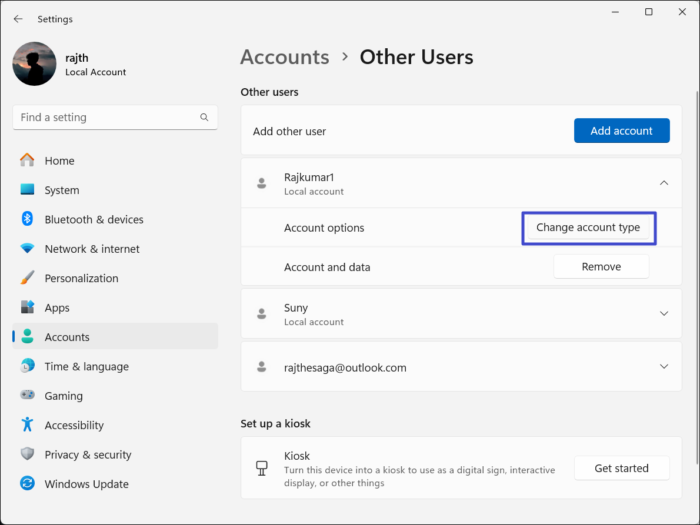The height and width of the screenshot is (525, 700).
Task: Select Accounts in the sidebar
Action: 67,337
